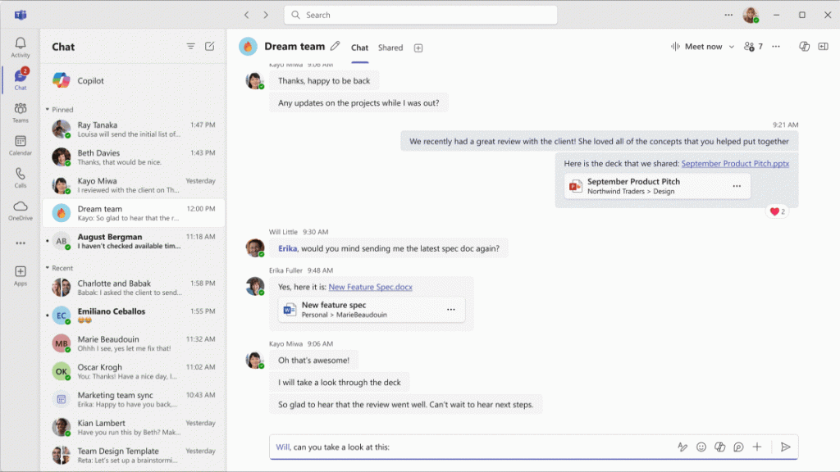
Task: Open options for New feature spec file
Action: (451, 309)
